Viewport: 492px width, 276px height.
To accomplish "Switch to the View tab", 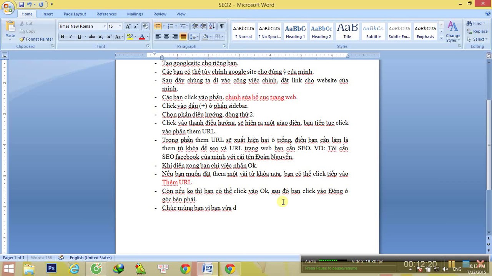I will [181, 14].
